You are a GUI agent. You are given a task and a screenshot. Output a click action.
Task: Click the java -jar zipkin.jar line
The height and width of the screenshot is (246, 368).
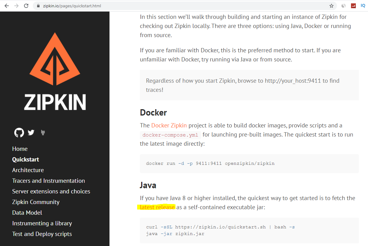[175, 234]
